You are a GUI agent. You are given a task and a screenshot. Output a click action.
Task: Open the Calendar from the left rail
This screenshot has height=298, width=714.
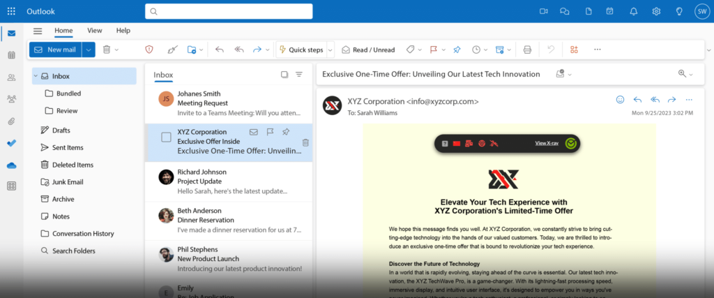click(x=11, y=55)
